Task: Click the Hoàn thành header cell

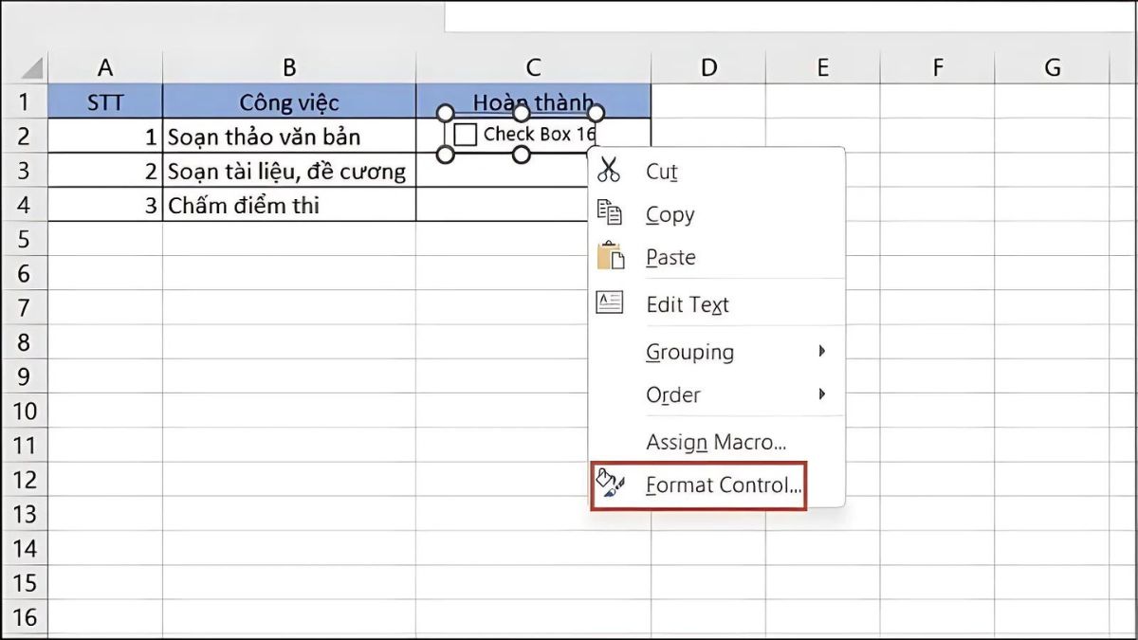Action: 533,101
